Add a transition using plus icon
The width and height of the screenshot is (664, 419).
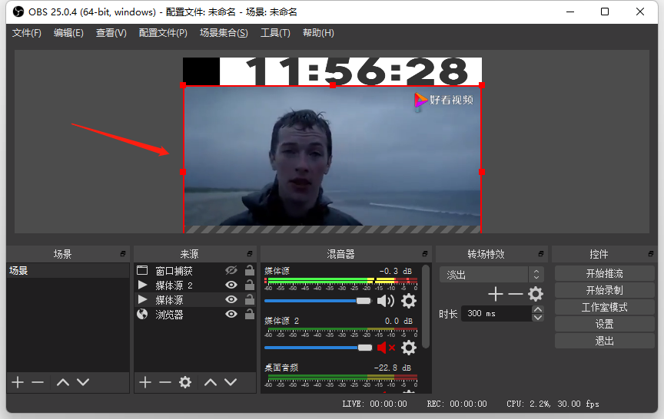[x=495, y=293]
